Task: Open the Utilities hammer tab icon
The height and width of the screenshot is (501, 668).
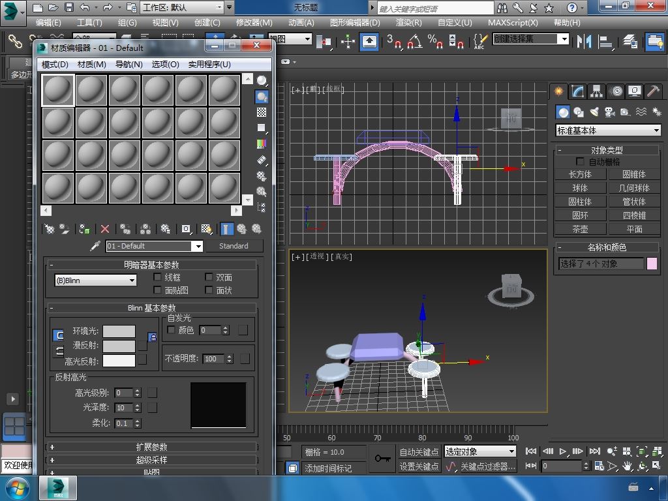Action: coord(653,91)
